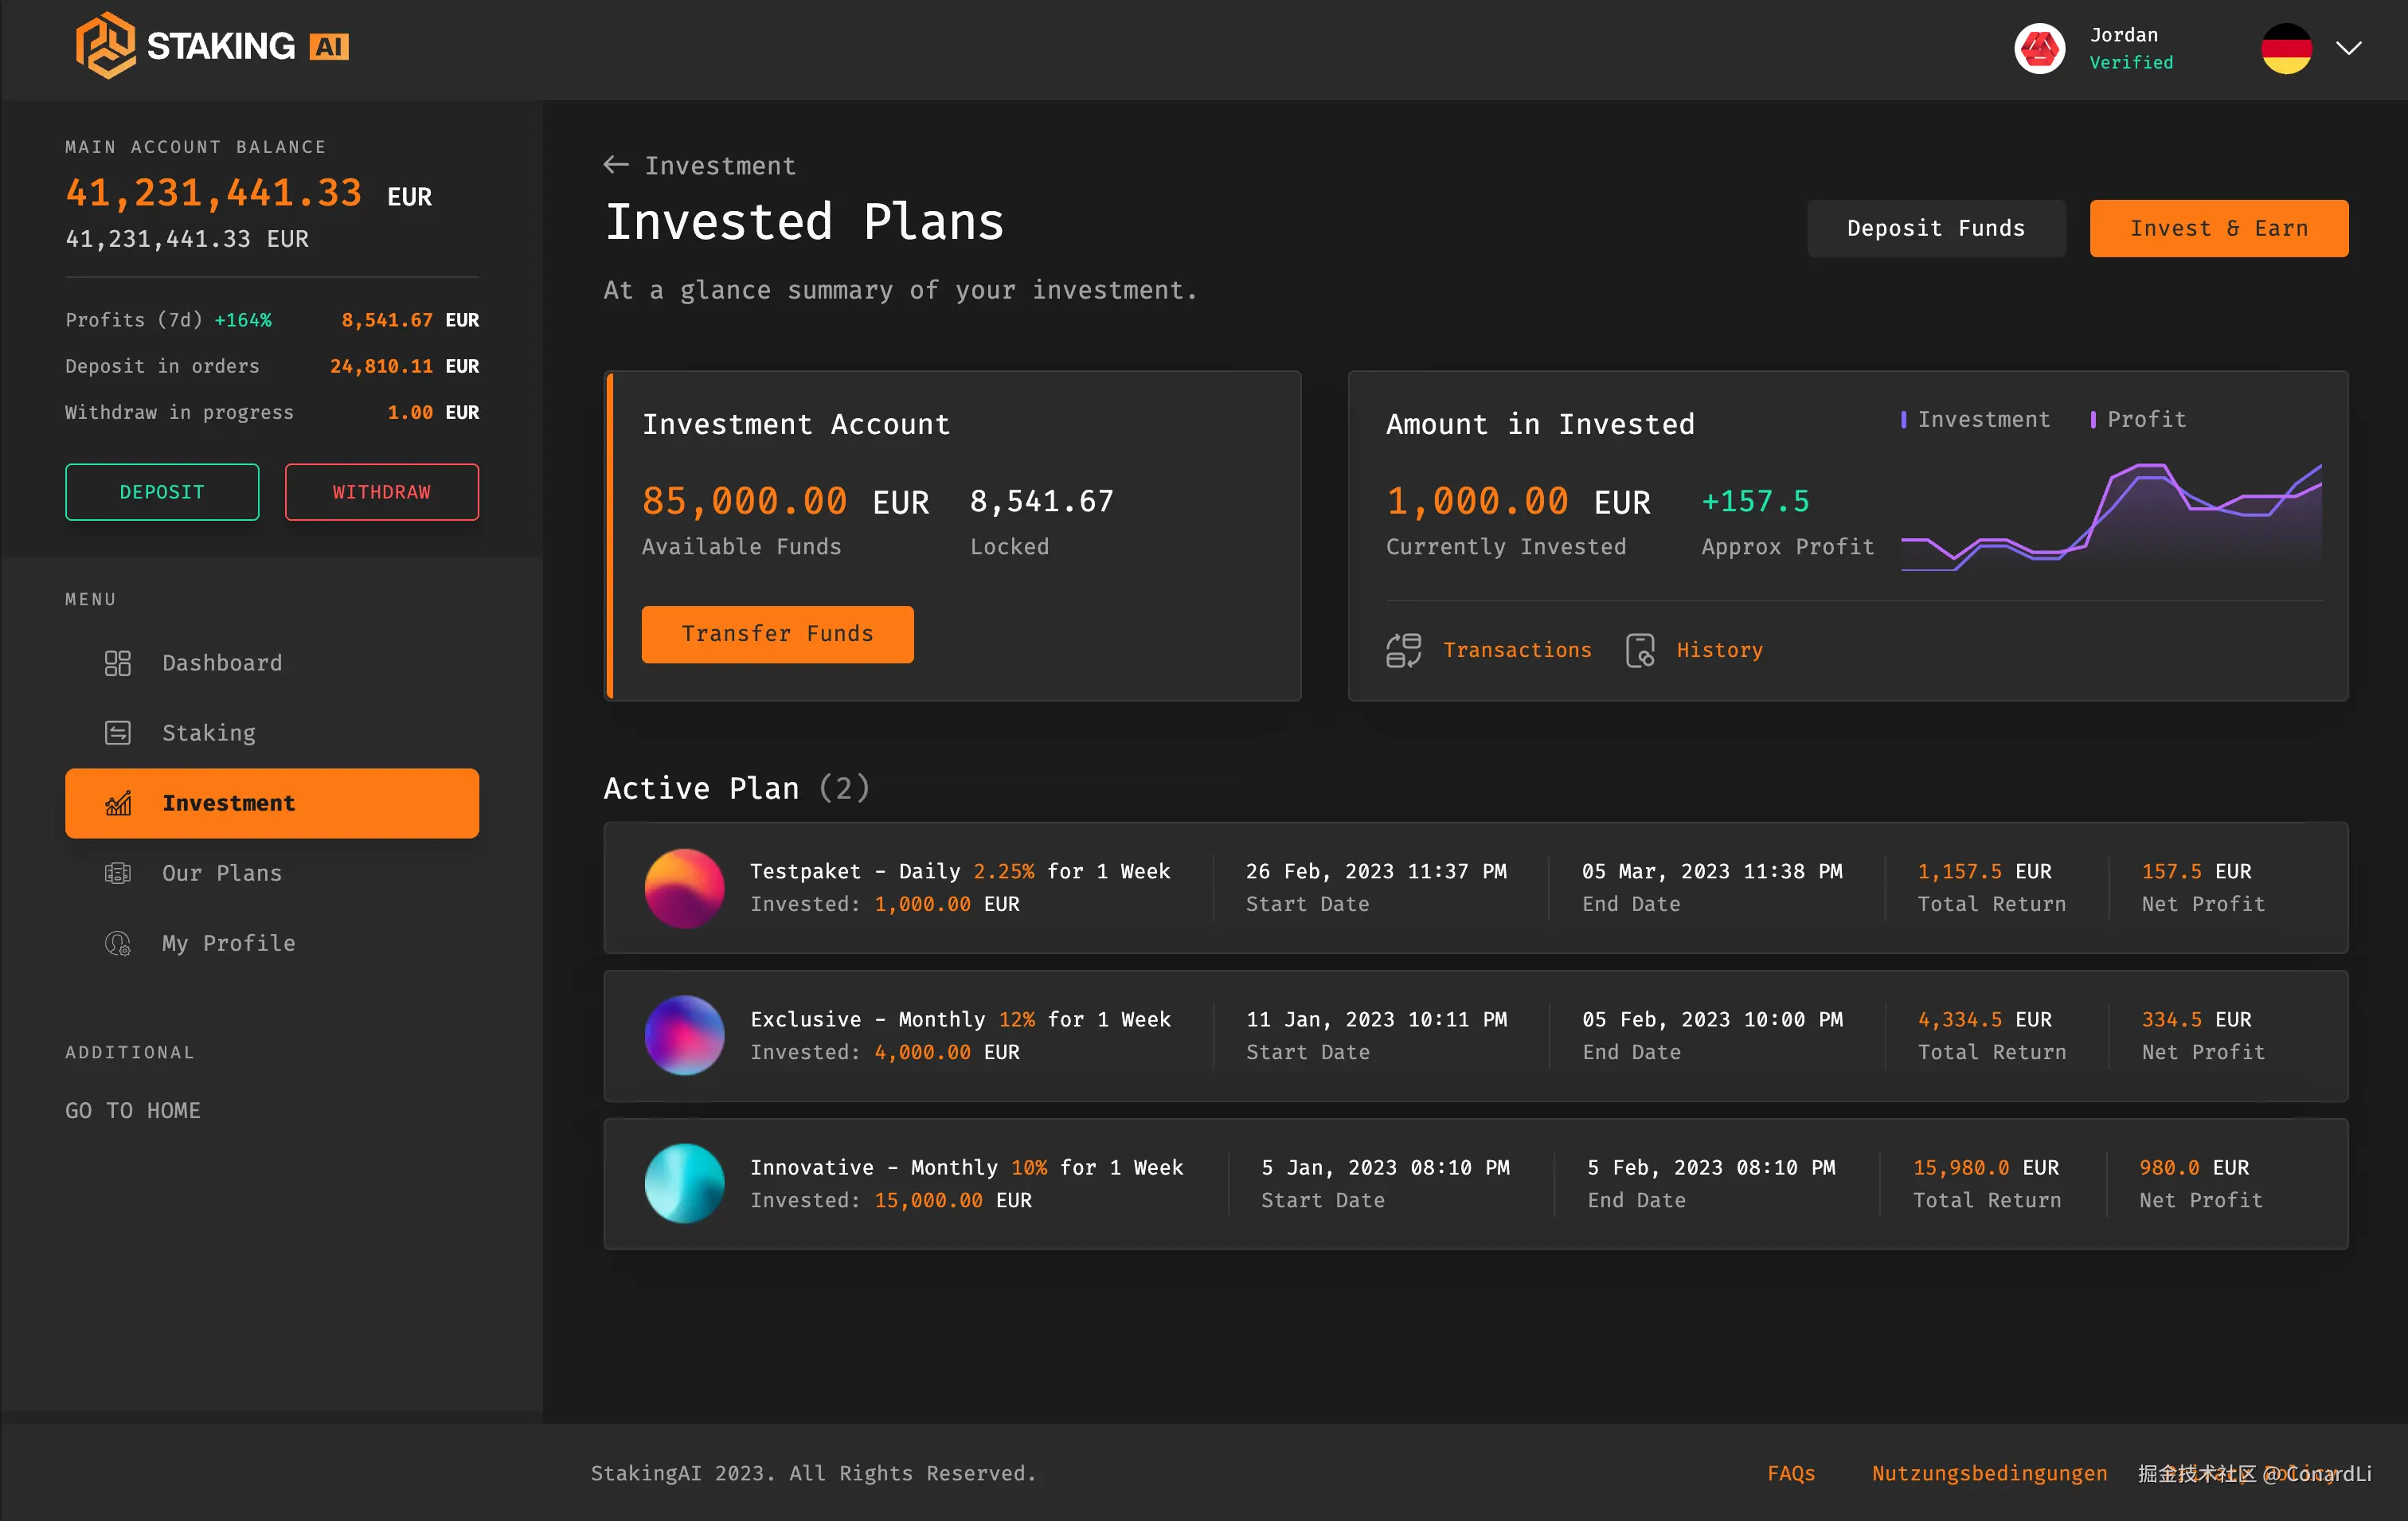2408x1521 pixels.
Task: Select the Investment menu item
Action: (272, 803)
